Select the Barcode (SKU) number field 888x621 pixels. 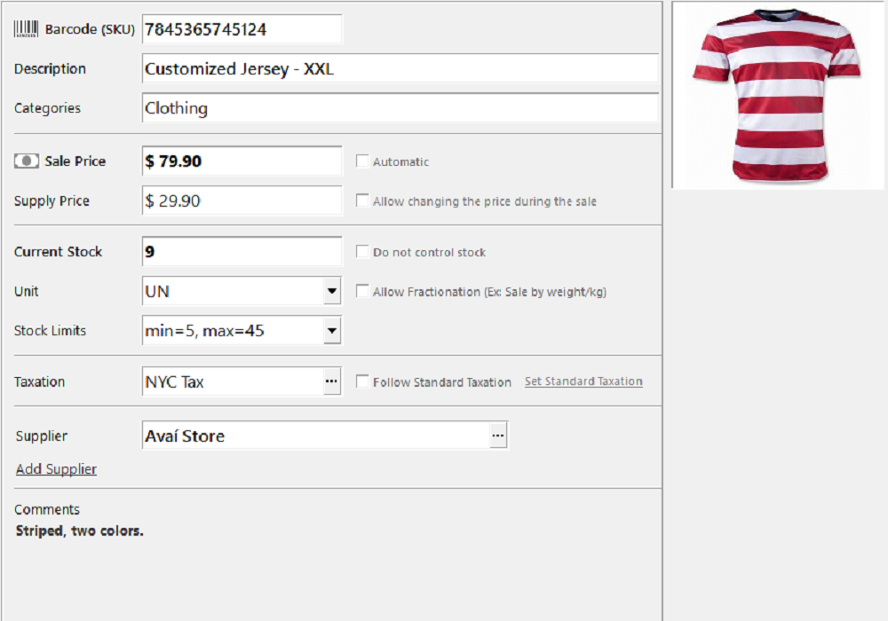(x=240, y=28)
